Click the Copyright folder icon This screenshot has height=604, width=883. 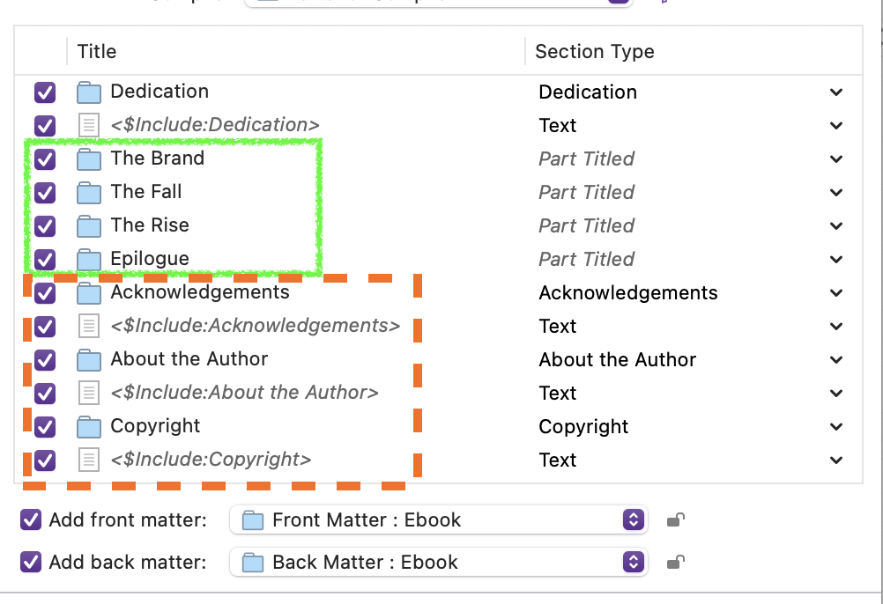click(x=89, y=426)
